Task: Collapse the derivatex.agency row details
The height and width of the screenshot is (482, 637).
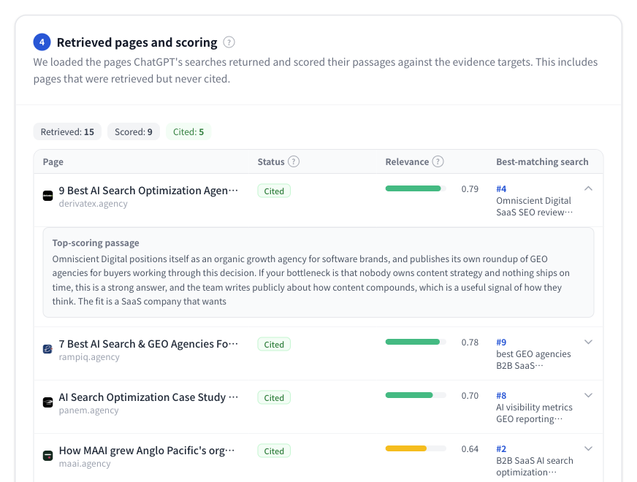Action: (x=588, y=189)
